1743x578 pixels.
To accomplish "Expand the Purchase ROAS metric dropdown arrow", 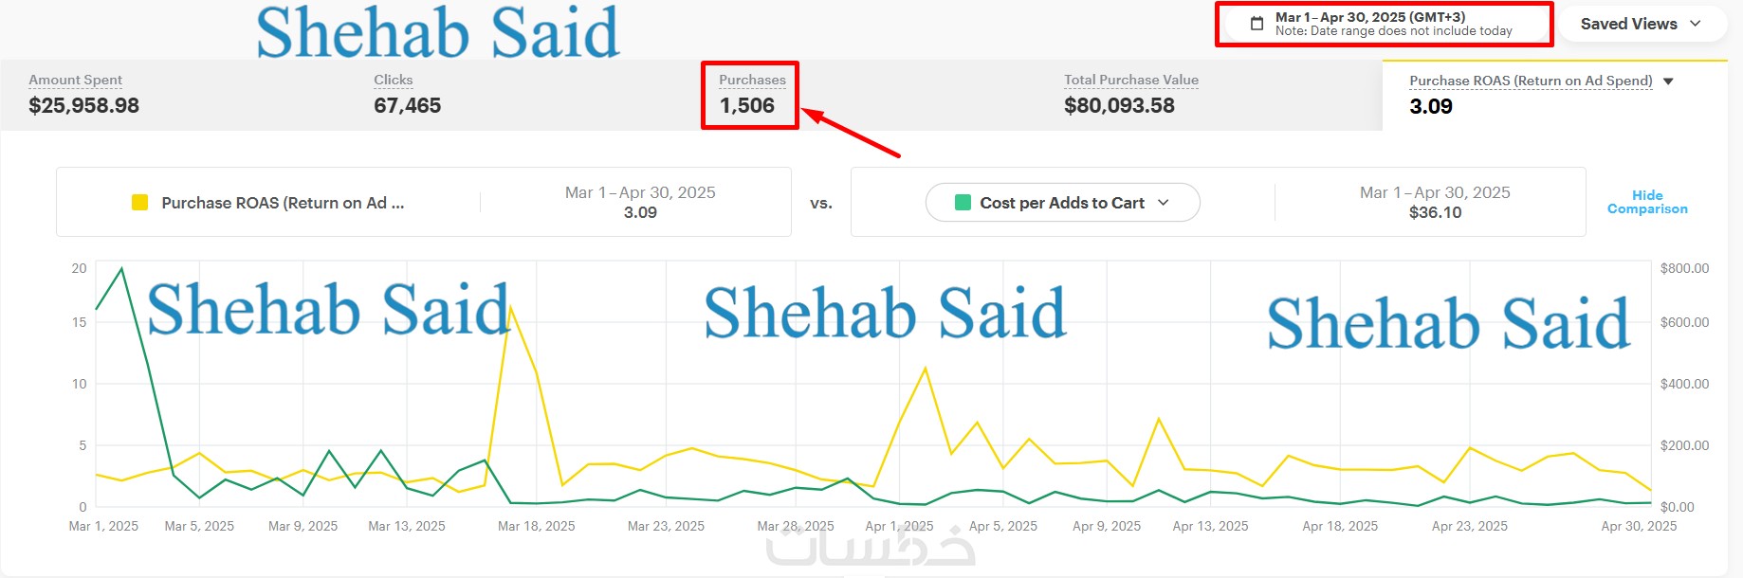I will click(1669, 81).
